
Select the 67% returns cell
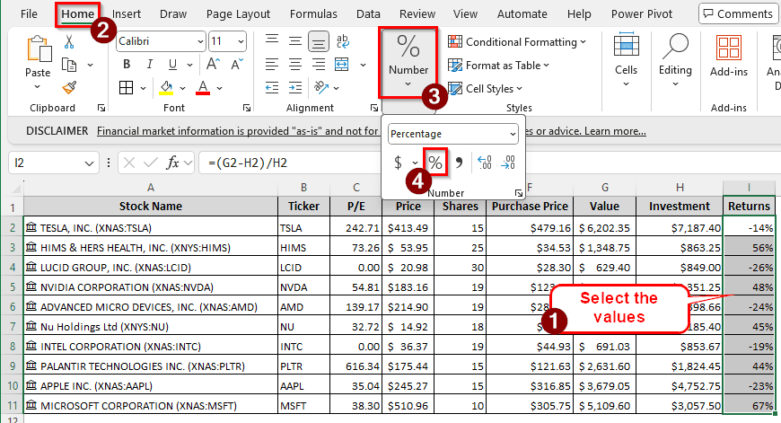749,406
